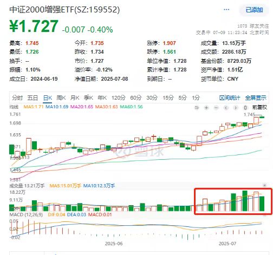
Task: Click the 跌停 value 1.561
Action: (169, 52)
